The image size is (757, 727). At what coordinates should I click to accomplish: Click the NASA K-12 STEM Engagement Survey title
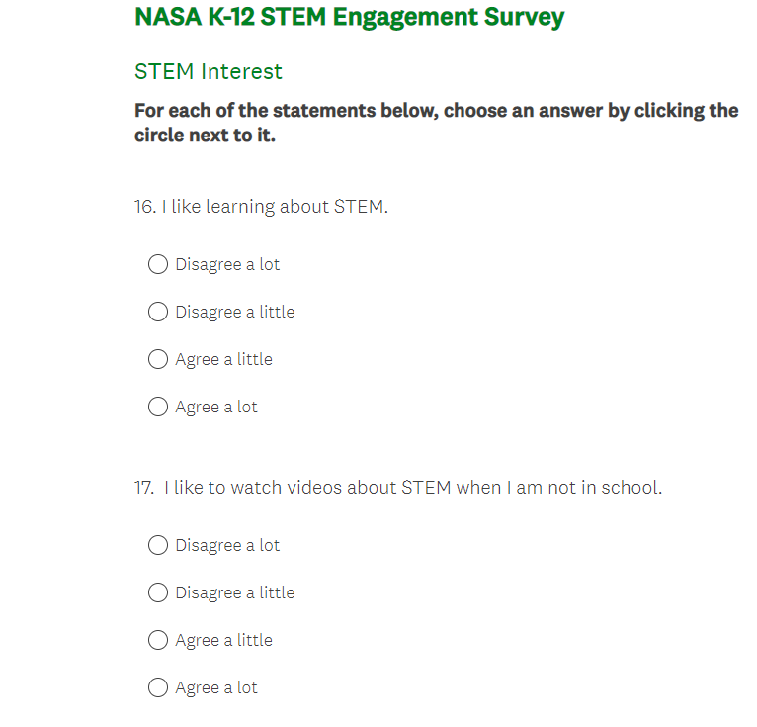[x=350, y=17]
